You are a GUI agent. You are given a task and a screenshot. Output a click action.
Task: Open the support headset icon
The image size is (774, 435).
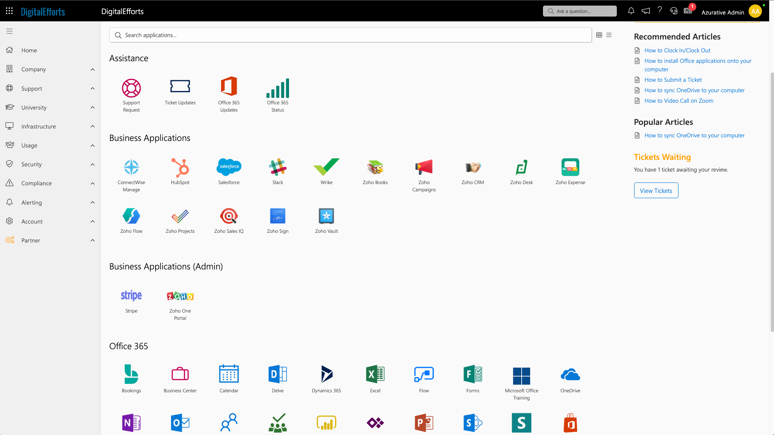[x=674, y=11]
